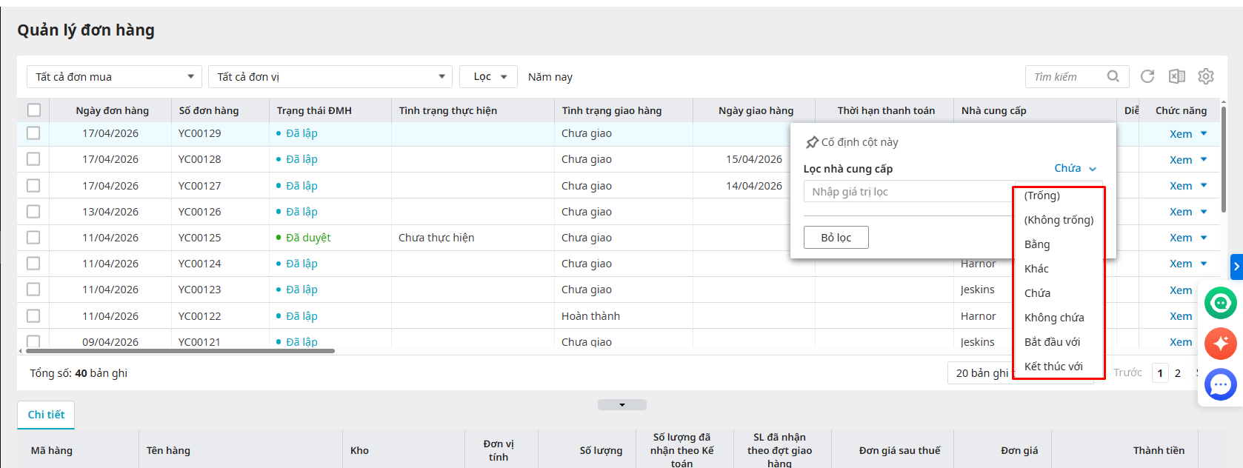Screen dimensions: 1243x468
Task: Select 'Không chứa' filter option
Action: tap(1053, 318)
